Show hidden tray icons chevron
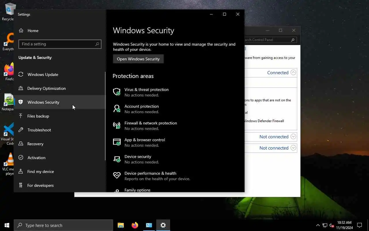Viewport: 369px width, 231px height. coord(318,225)
